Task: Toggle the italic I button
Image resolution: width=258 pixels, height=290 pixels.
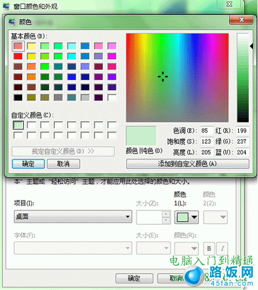Action: [222, 248]
